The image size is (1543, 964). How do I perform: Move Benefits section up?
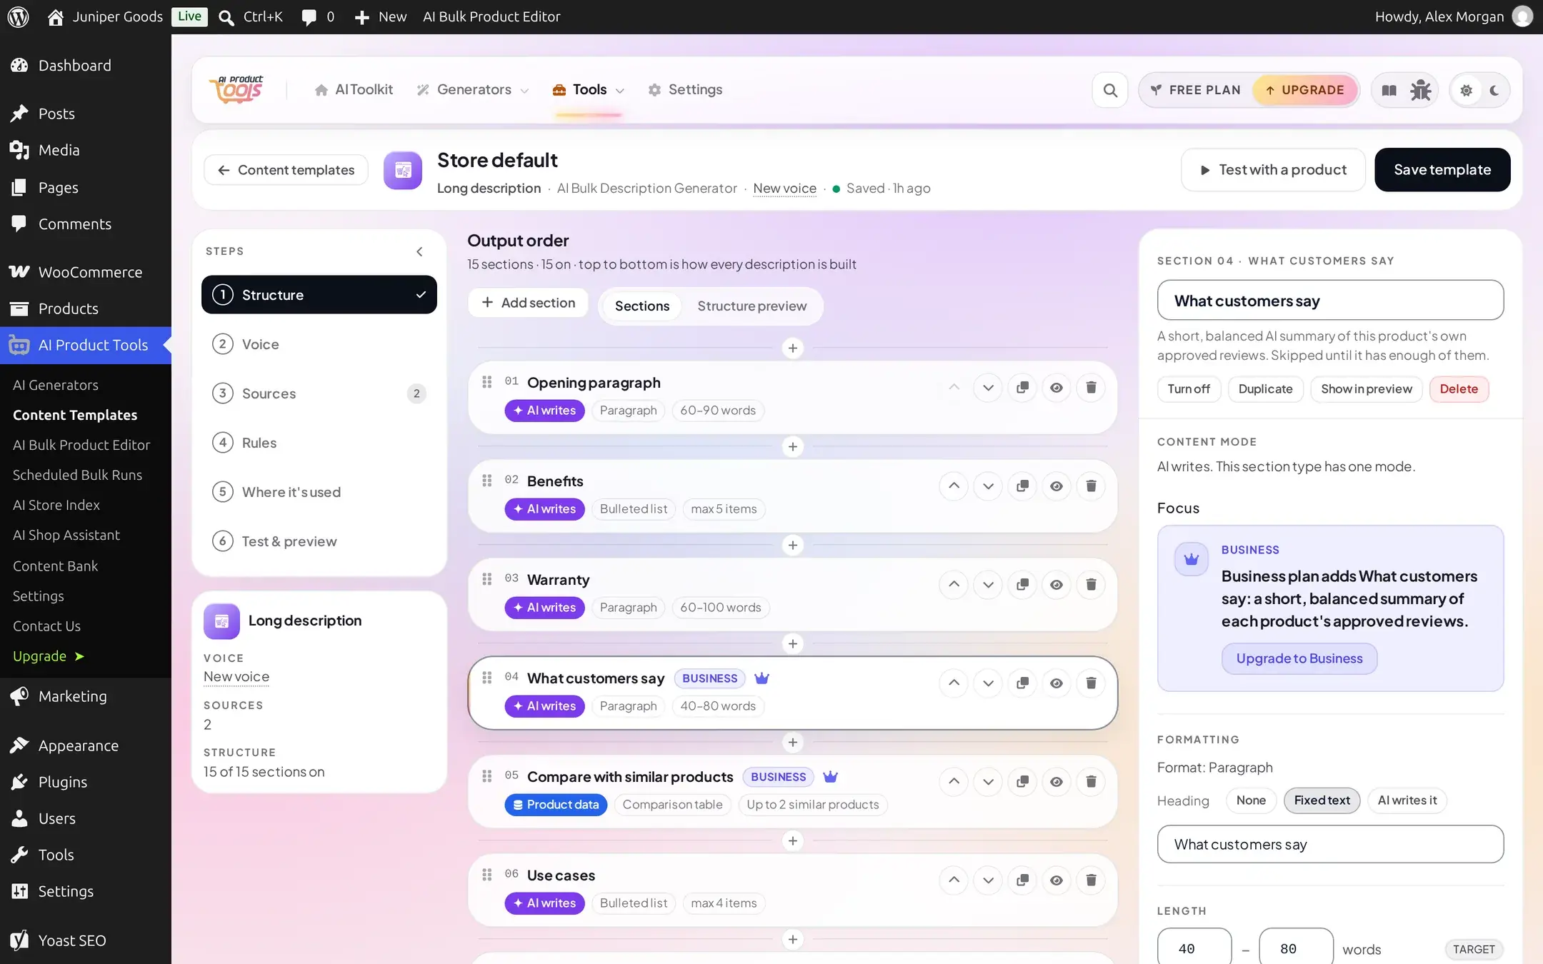tap(954, 486)
